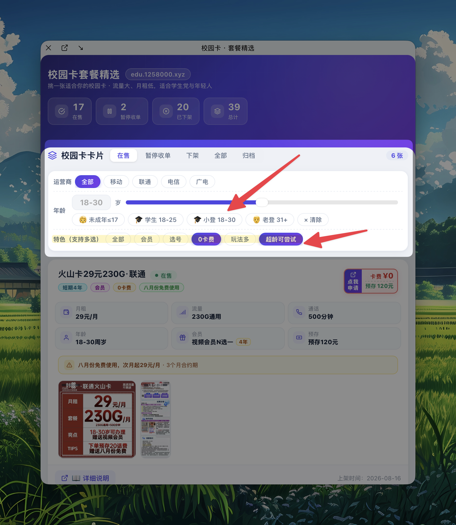The height and width of the screenshot is (525, 456).
Task: Switch to the 在售 tab
Action: pos(123,156)
